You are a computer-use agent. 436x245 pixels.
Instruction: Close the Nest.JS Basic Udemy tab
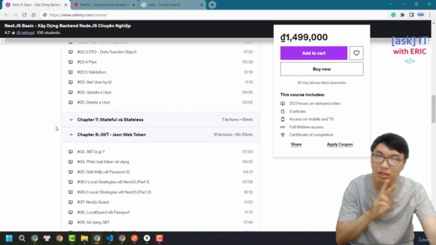pos(66,5)
